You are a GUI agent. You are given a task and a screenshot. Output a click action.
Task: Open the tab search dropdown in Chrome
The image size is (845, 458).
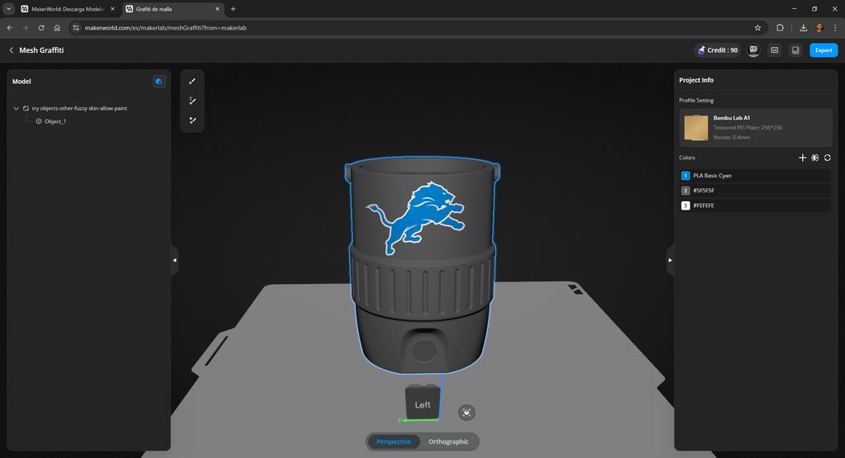[x=8, y=9]
